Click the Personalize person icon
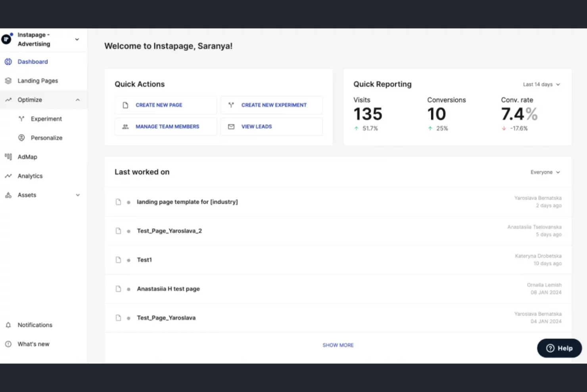Viewport: 587px width, 392px height. [x=21, y=137]
